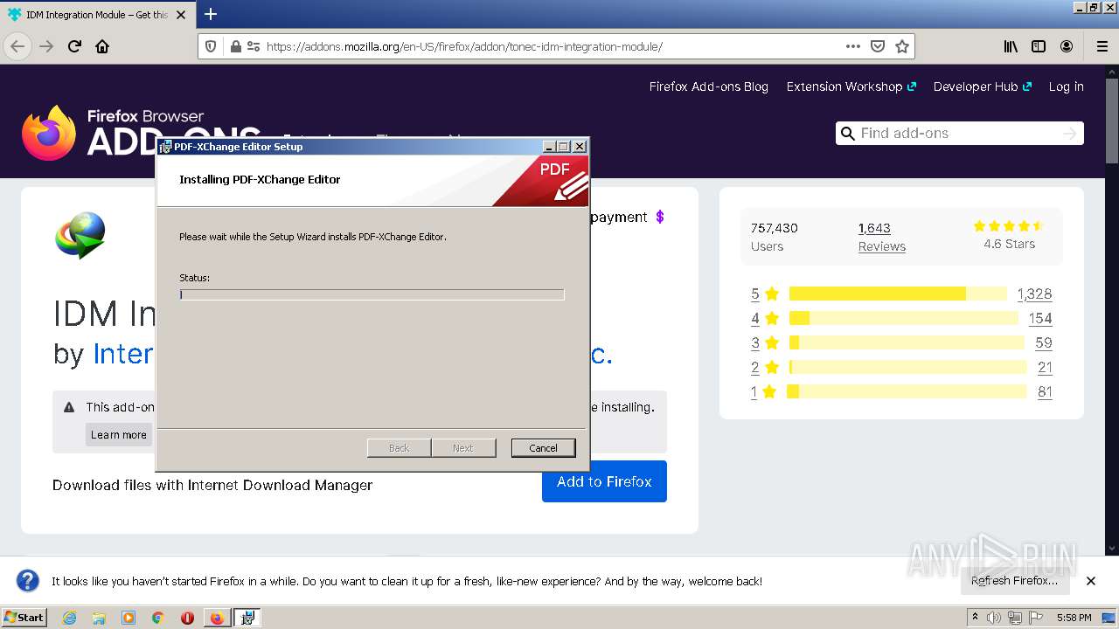This screenshot has height=629, width=1119.
Task: Open the 21 two-star reviews count
Action: tap(1045, 367)
